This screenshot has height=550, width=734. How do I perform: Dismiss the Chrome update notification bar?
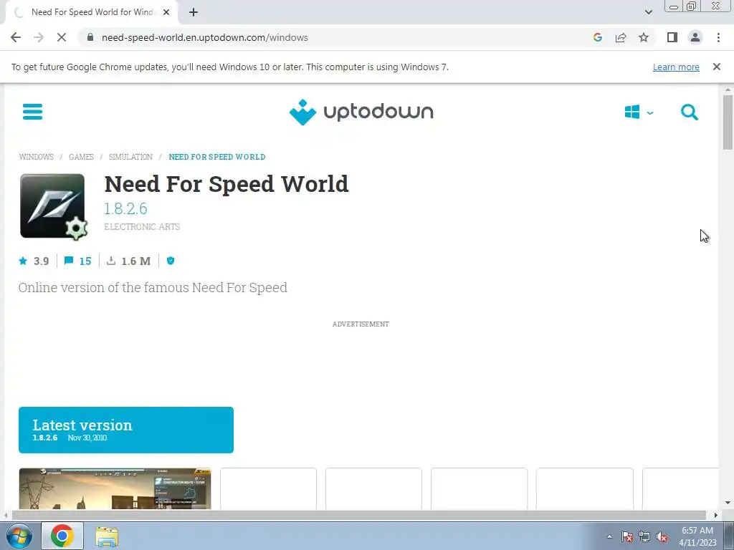[717, 67]
